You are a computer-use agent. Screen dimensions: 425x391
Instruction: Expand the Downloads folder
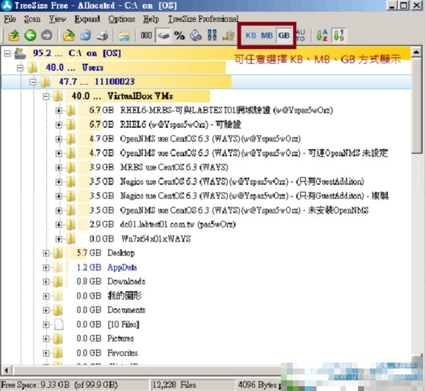point(46,281)
